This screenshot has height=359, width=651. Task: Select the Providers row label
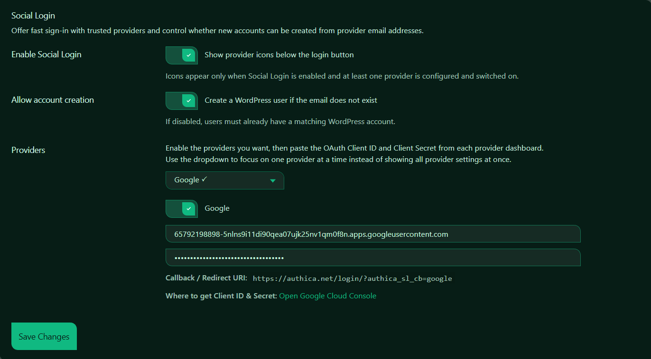coord(28,150)
